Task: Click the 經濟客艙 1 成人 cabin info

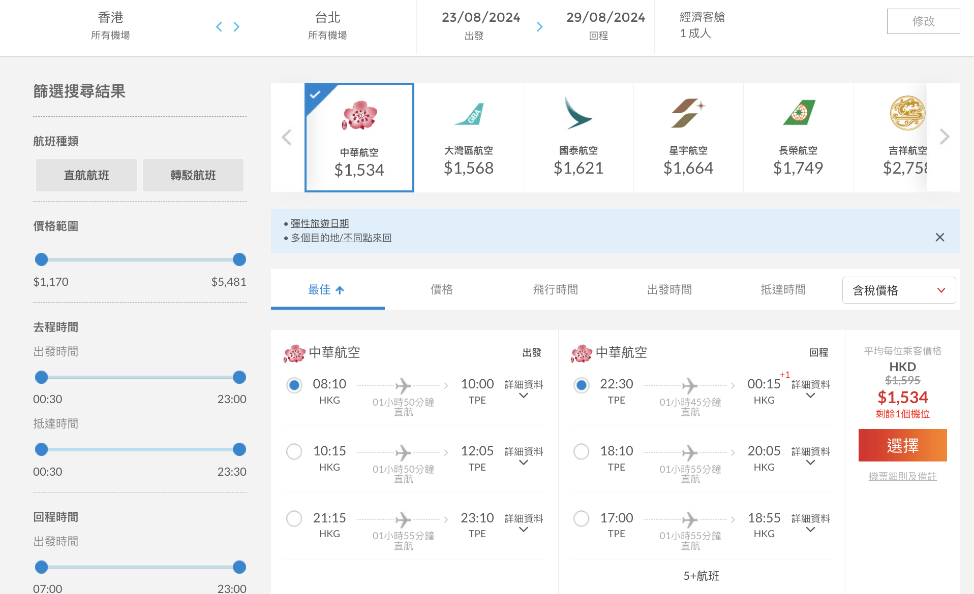Action: click(702, 25)
